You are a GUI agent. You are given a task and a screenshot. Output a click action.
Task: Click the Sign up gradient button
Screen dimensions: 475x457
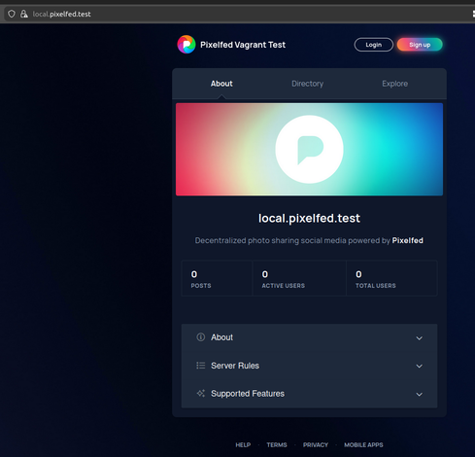pyautogui.click(x=420, y=45)
